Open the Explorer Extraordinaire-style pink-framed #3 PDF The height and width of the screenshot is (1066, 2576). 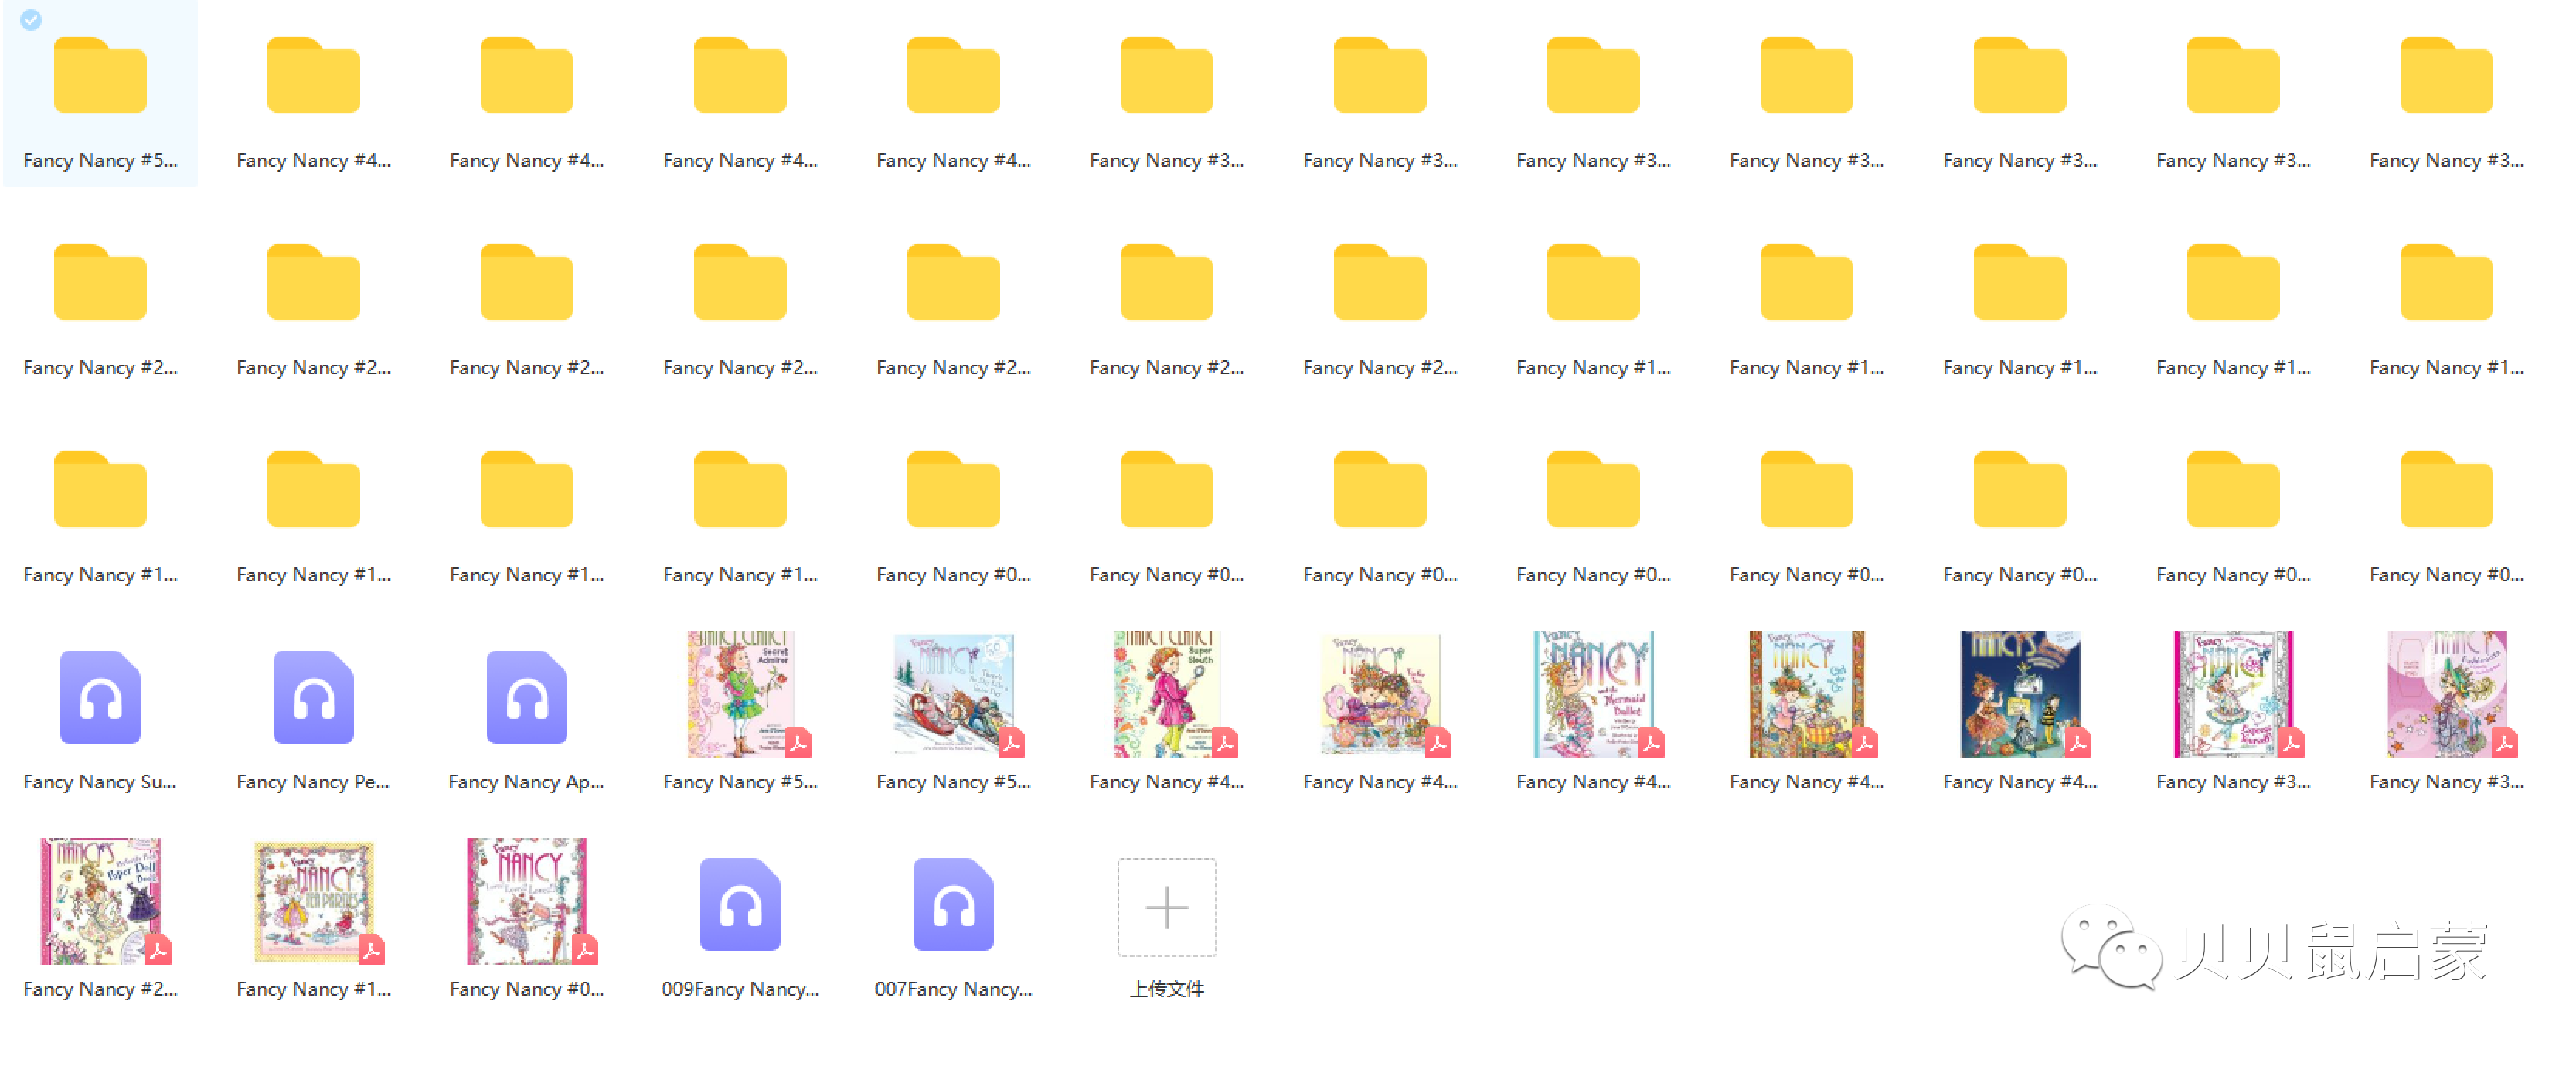pos(2232,693)
